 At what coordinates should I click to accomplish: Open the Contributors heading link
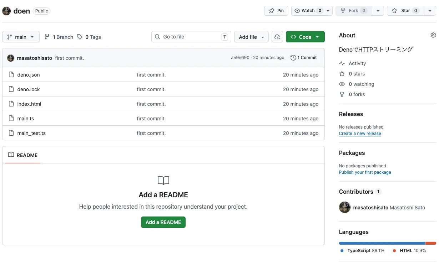(360, 192)
